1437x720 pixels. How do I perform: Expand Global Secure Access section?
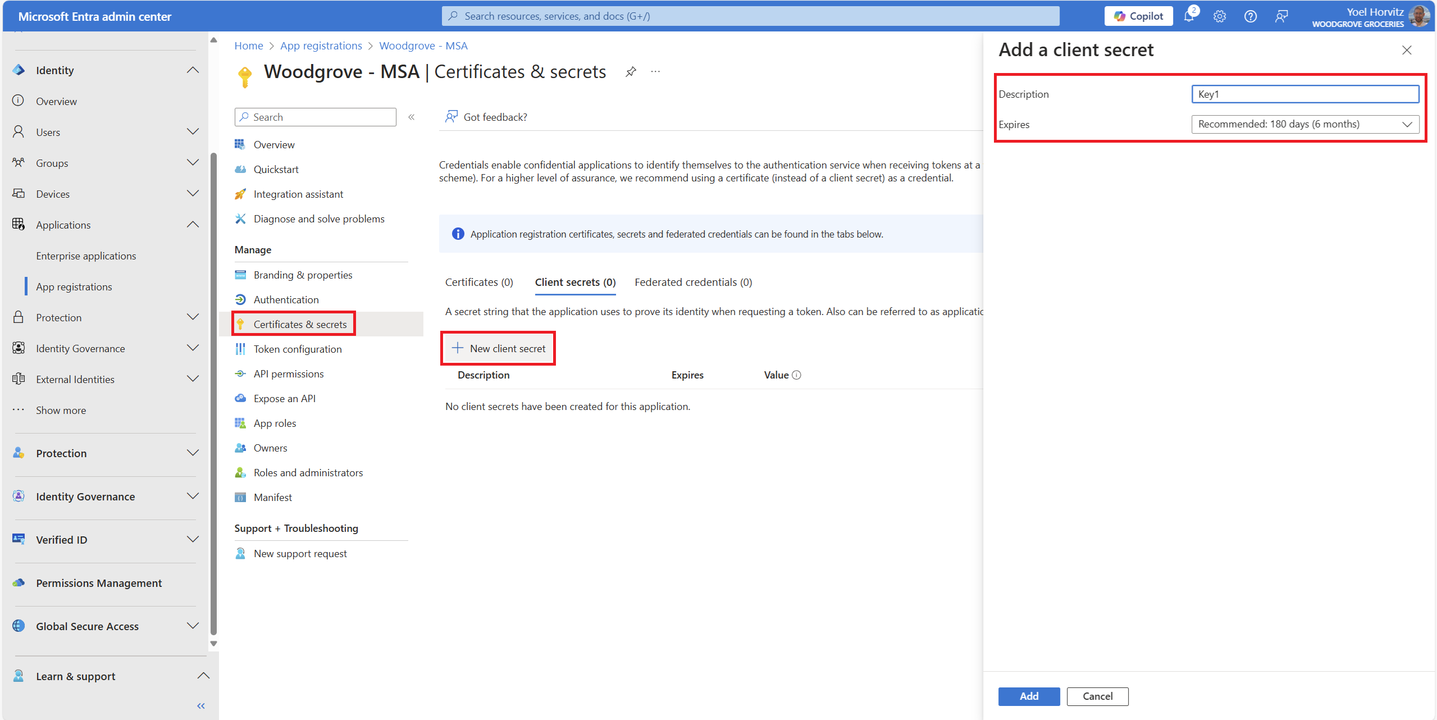pyautogui.click(x=193, y=626)
